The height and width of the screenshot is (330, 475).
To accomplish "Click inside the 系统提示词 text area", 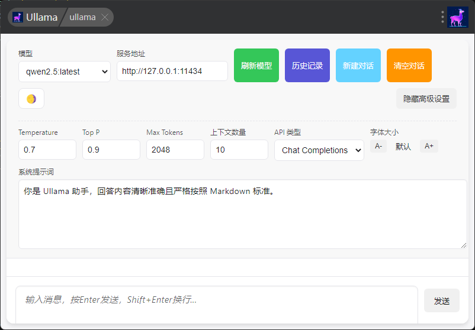I will (243, 214).
